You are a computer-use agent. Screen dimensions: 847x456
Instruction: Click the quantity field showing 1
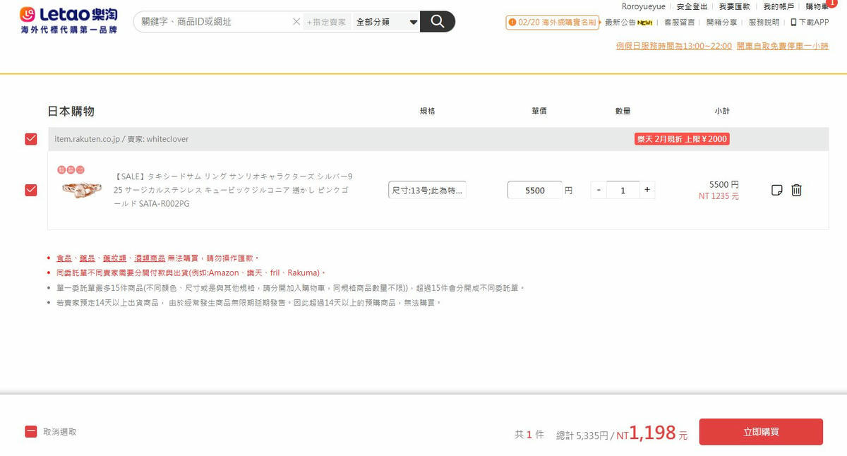(623, 190)
